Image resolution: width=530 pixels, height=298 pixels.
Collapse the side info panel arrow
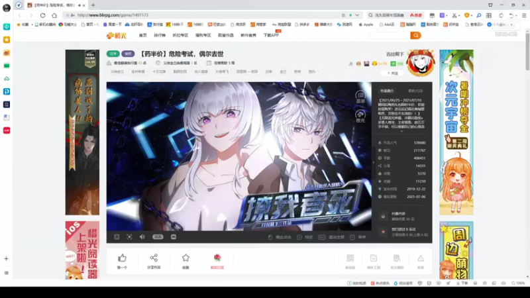coord(374,162)
